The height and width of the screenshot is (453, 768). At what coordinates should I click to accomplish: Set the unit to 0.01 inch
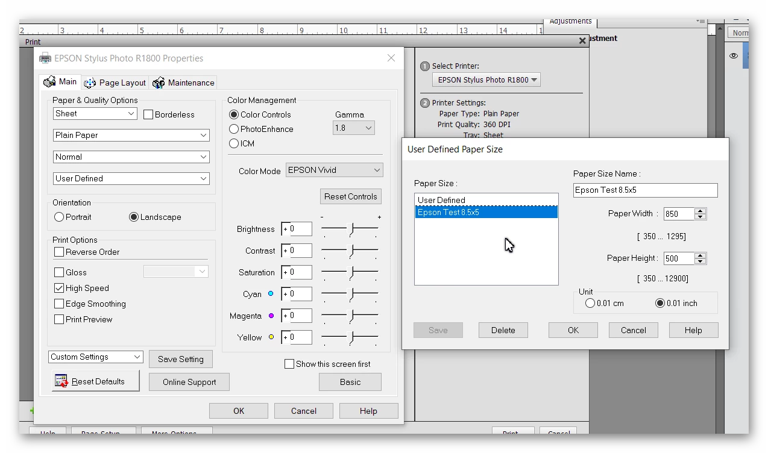[x=660, y=303]
